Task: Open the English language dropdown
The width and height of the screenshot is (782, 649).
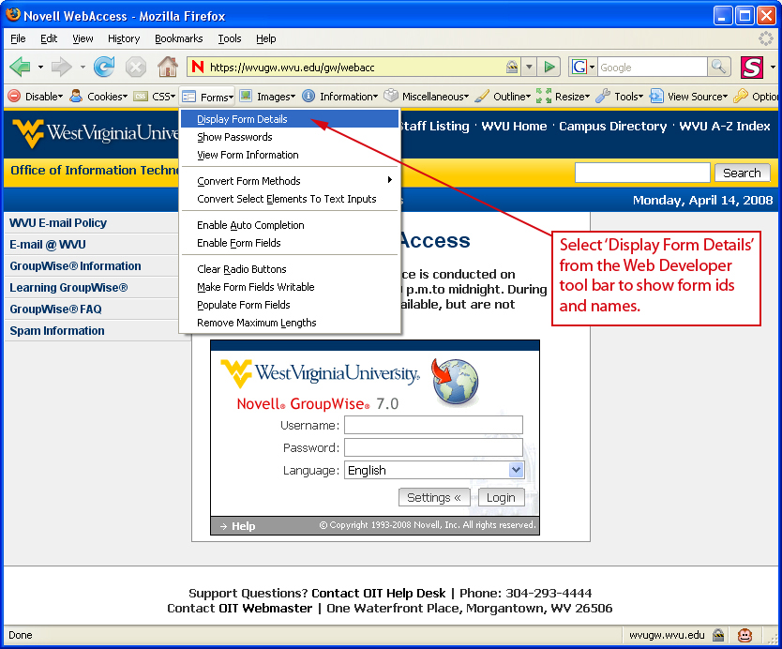Action: (518, 470)
